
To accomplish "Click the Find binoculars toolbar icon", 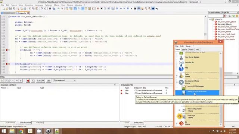I will click(50, 9).
